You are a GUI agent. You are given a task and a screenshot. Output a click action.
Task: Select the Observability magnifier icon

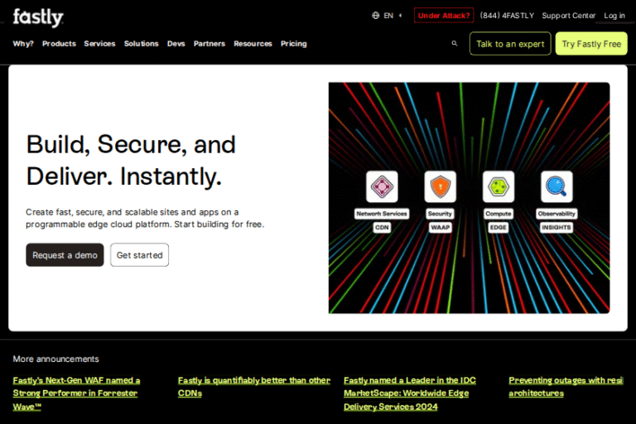point(556,186)
